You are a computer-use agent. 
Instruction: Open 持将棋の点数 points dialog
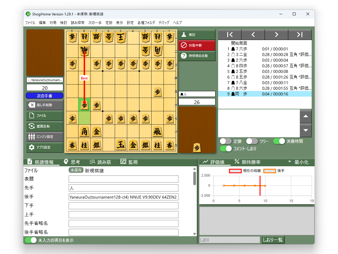(x=197, y=56)
